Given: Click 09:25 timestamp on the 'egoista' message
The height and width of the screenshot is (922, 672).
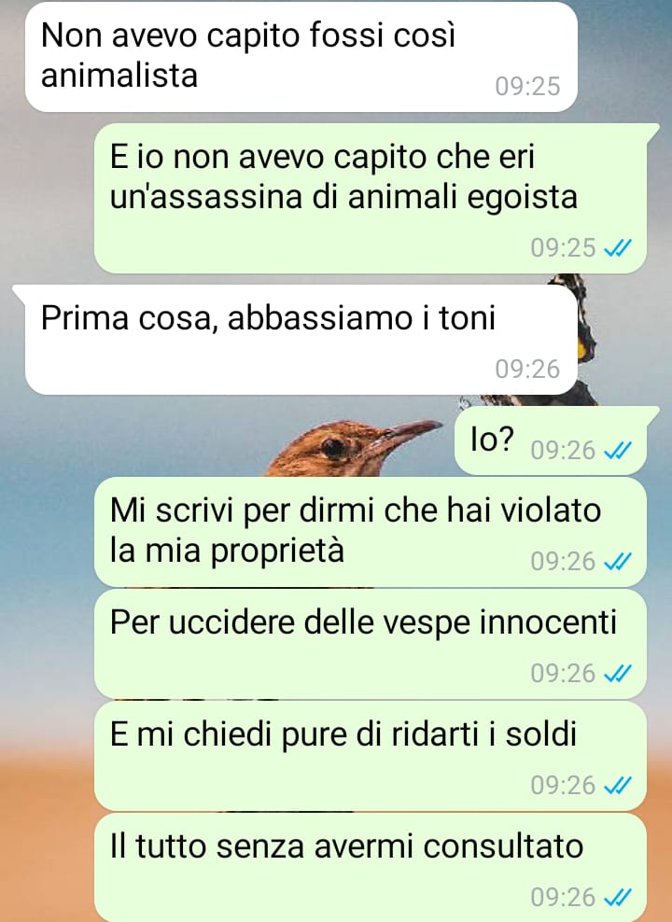Looking at the screenshot, I should 563,248.
